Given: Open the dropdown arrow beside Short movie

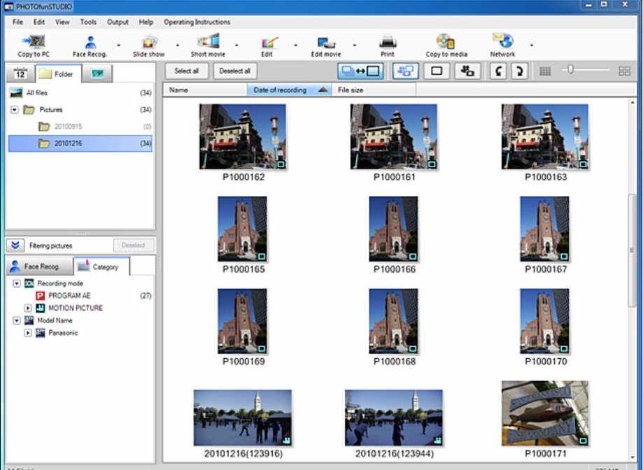Looking at the screenshot, I should 236,45.
